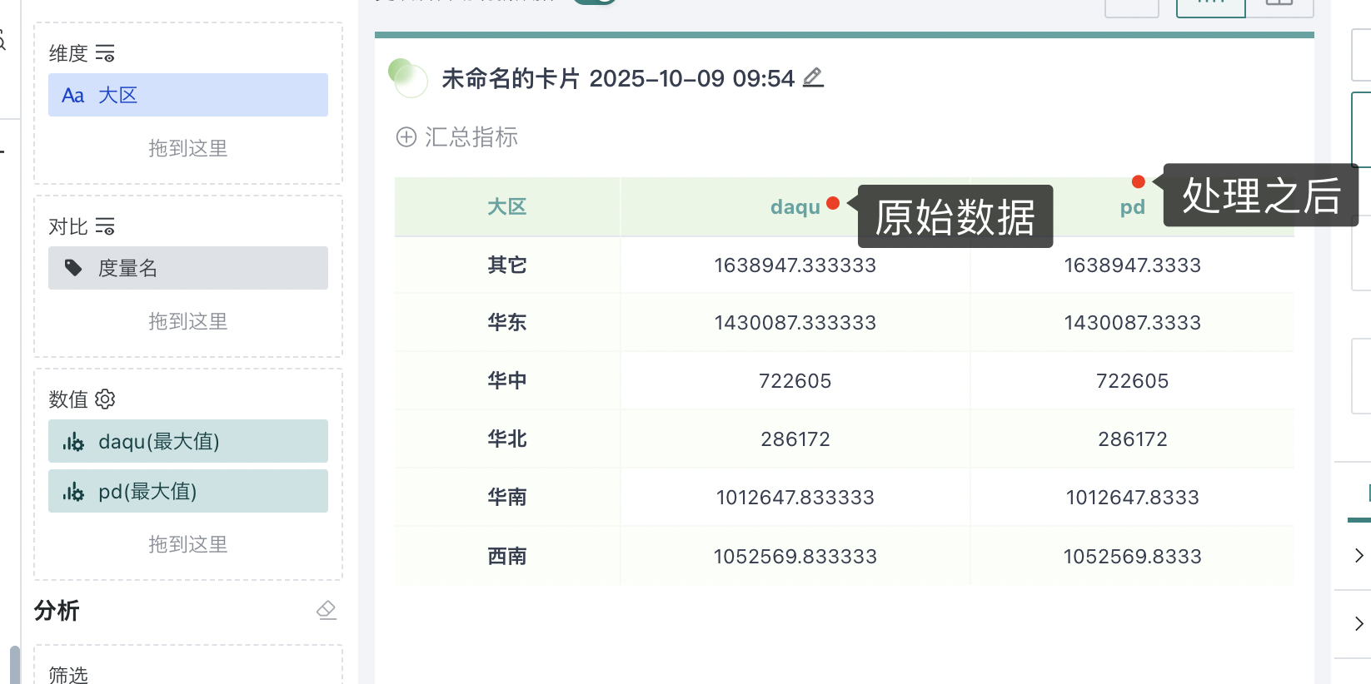Click the Aa text type icon on 大区
This screenshot has width=1371, height=684.
[73, 96]
